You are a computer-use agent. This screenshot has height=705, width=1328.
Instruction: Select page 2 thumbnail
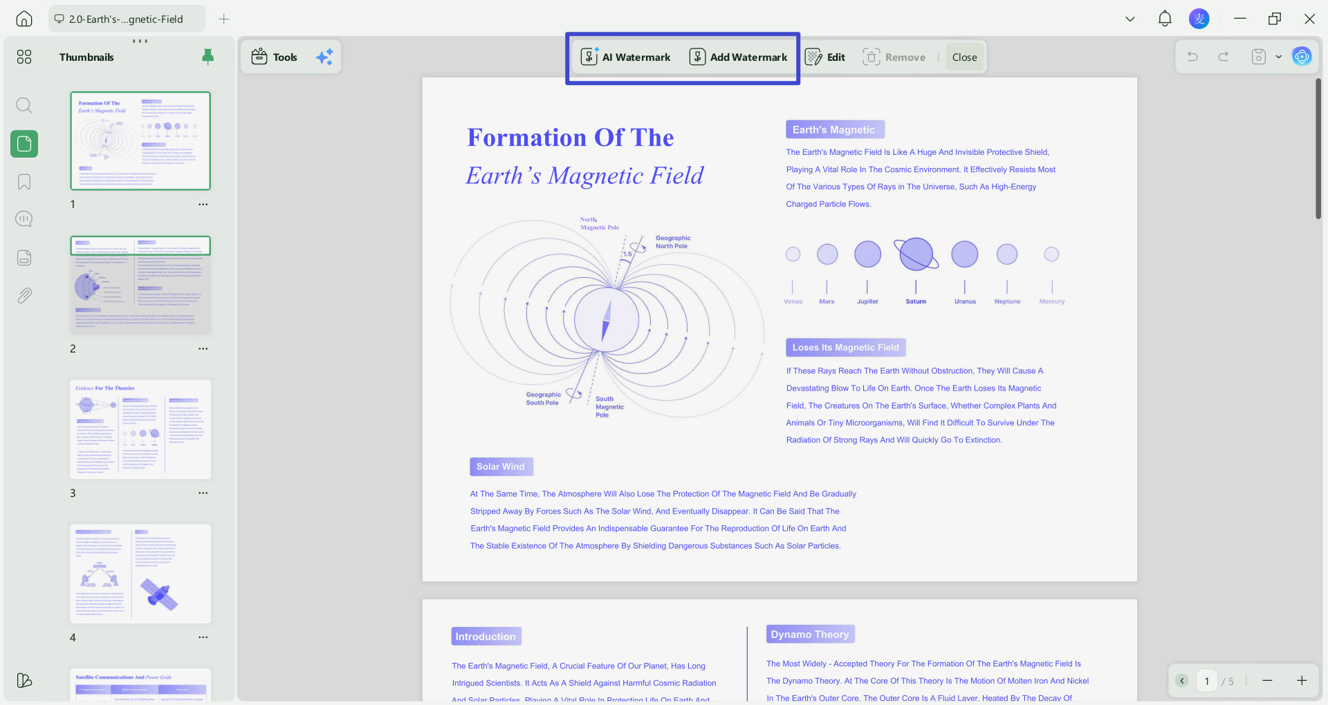[x=140, y=285]
